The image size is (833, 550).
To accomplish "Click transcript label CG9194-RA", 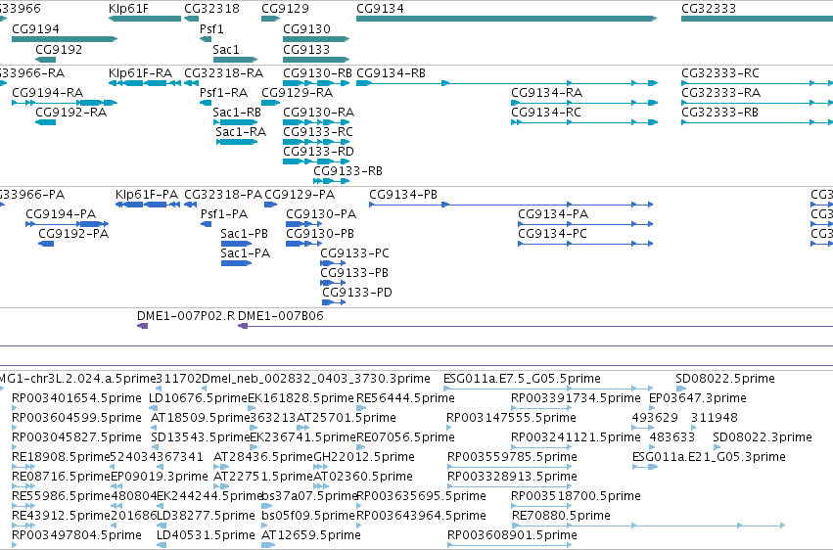I will [x=47, y=92].
